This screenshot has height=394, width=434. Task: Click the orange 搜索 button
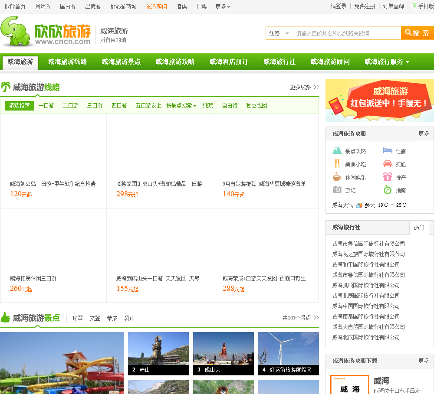coord(418,33)
